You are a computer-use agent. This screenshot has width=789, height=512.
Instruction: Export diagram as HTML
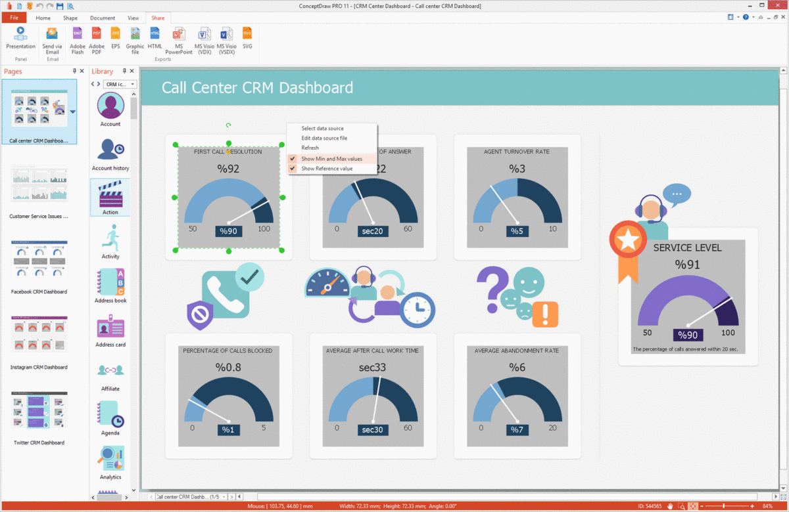(x=155, y=38)
